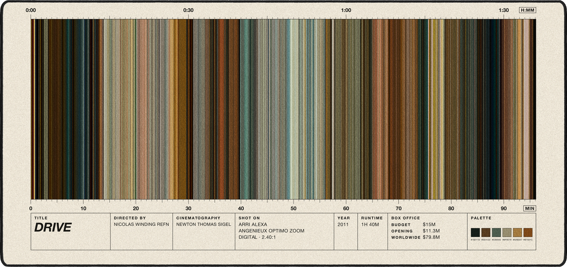Select the 1:30 timestamp marker
This screenshot has width=567, height=267.
tap(504, 10)
